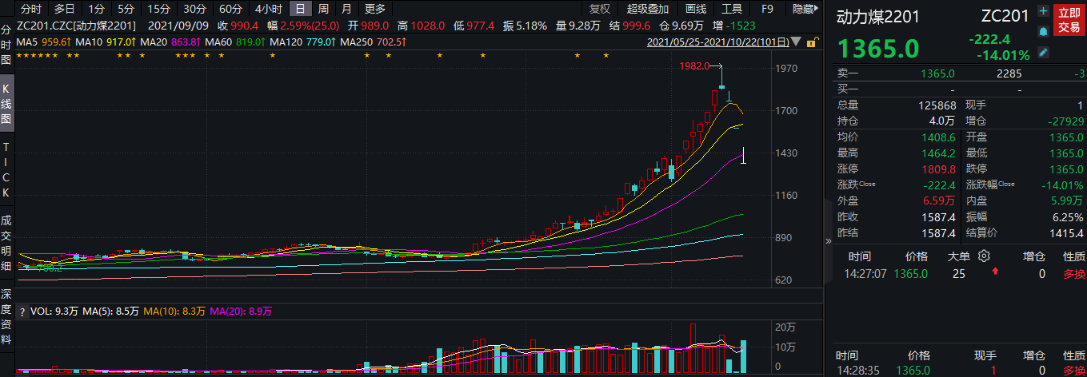Click first star marker above chart
This screenshot has height=377, width=1087.
pos(19,55)
